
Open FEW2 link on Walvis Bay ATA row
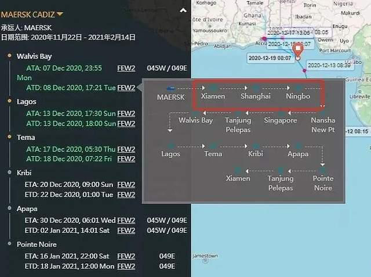coord(126,69)
